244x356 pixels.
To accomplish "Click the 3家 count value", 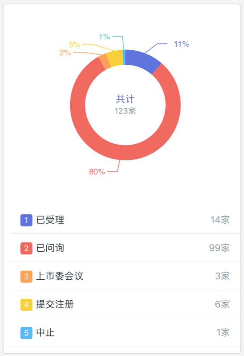I will 222,276.
